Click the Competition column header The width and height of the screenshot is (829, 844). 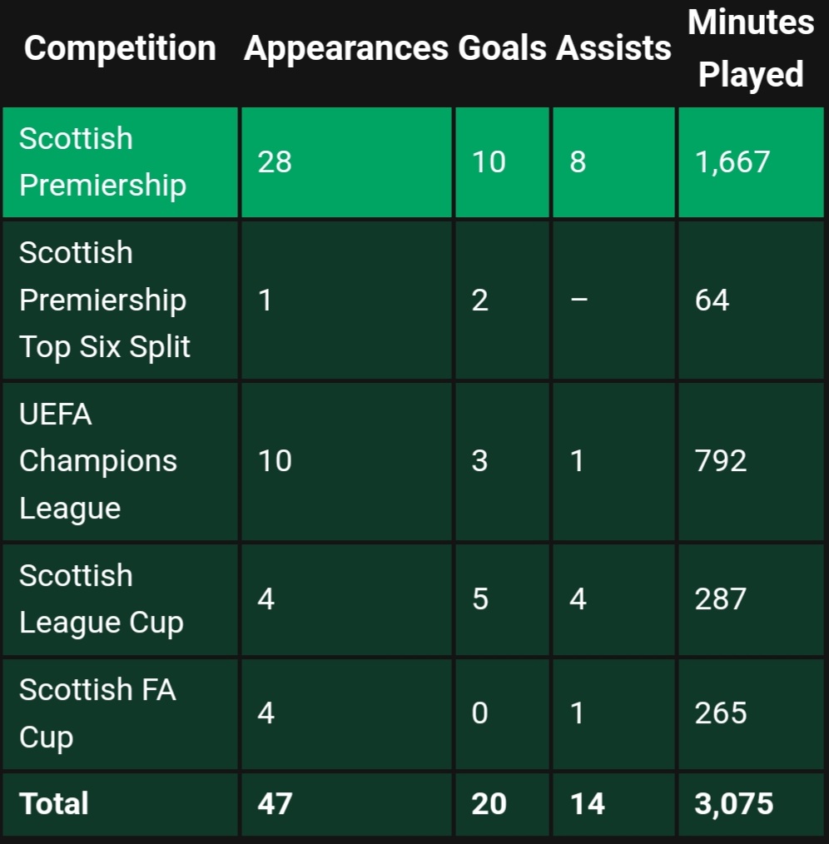point(120,48)
